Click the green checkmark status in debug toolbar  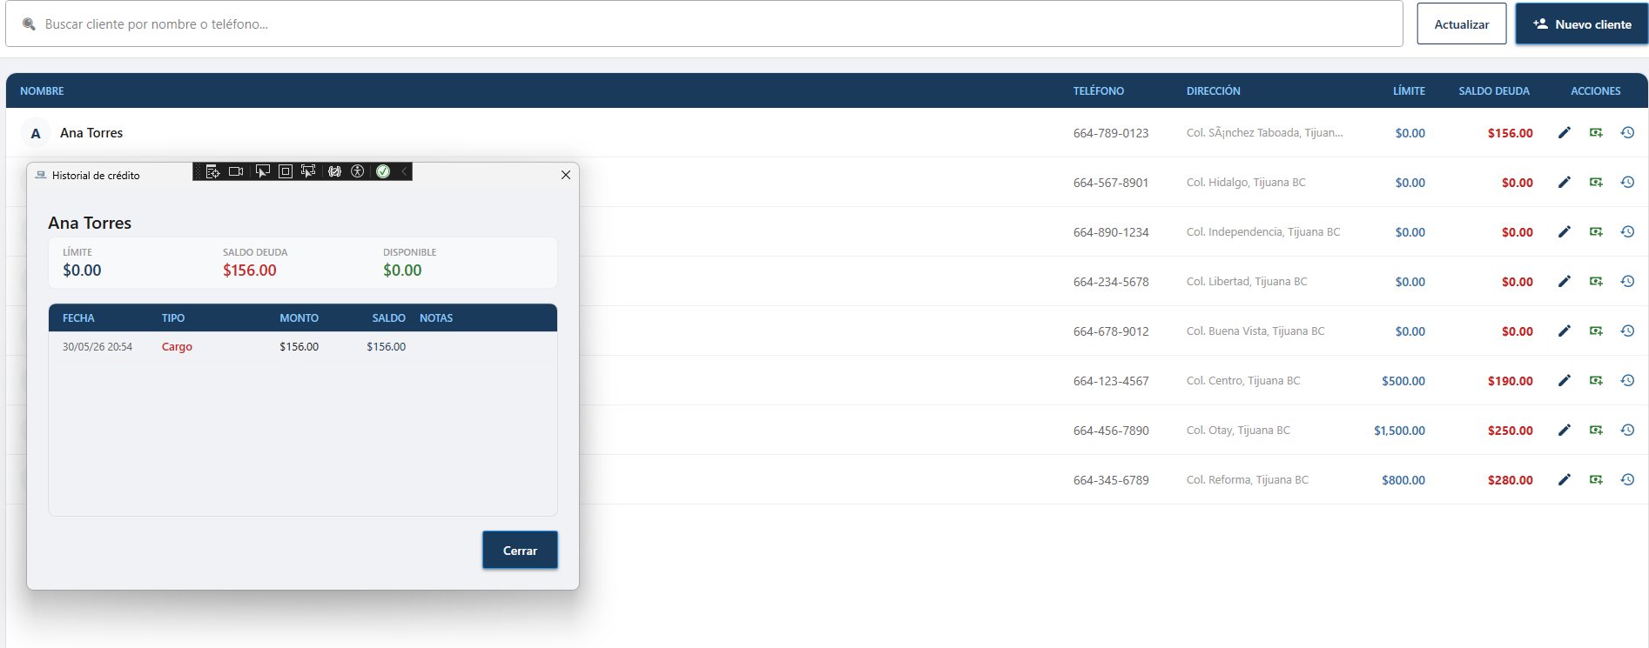click(383, 171)
